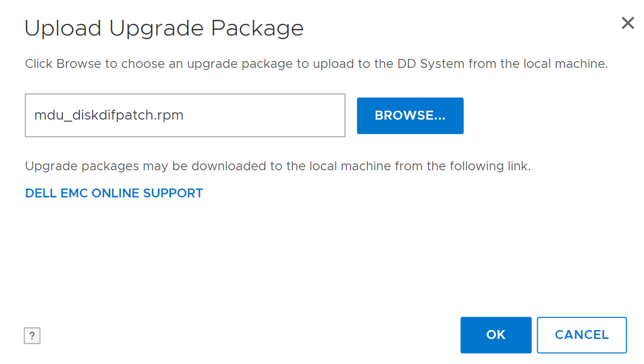
Task: Open the file chooser with BROWSE
Action: tap(410, 115)
